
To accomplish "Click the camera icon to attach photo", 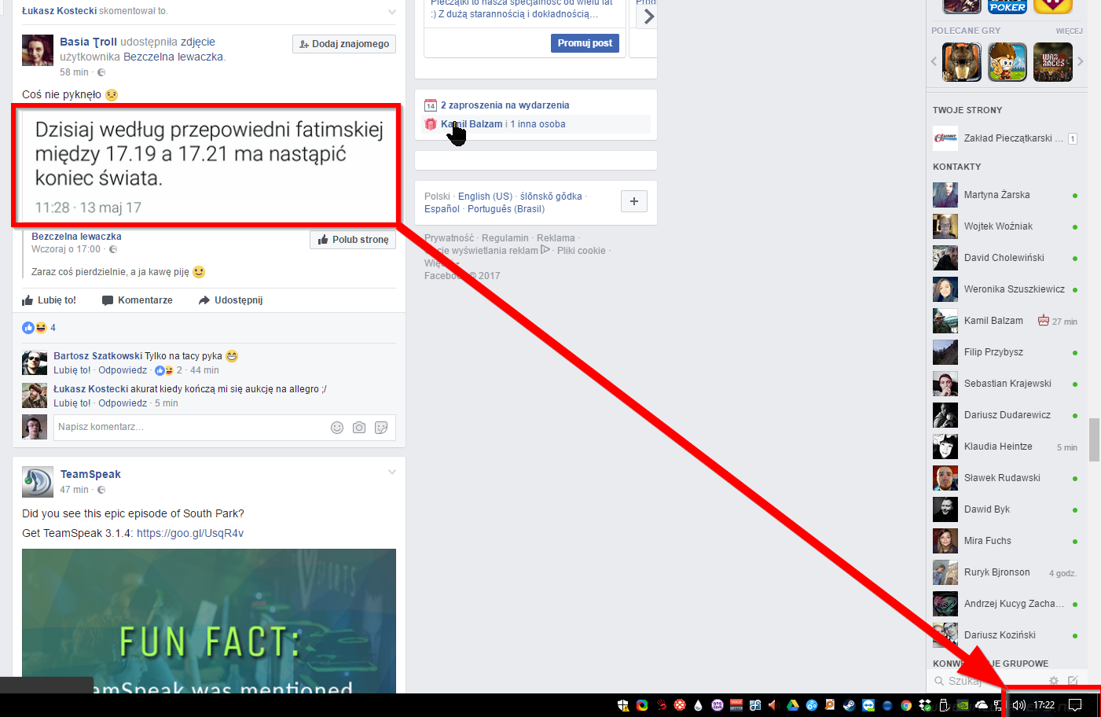I will 359,428.
